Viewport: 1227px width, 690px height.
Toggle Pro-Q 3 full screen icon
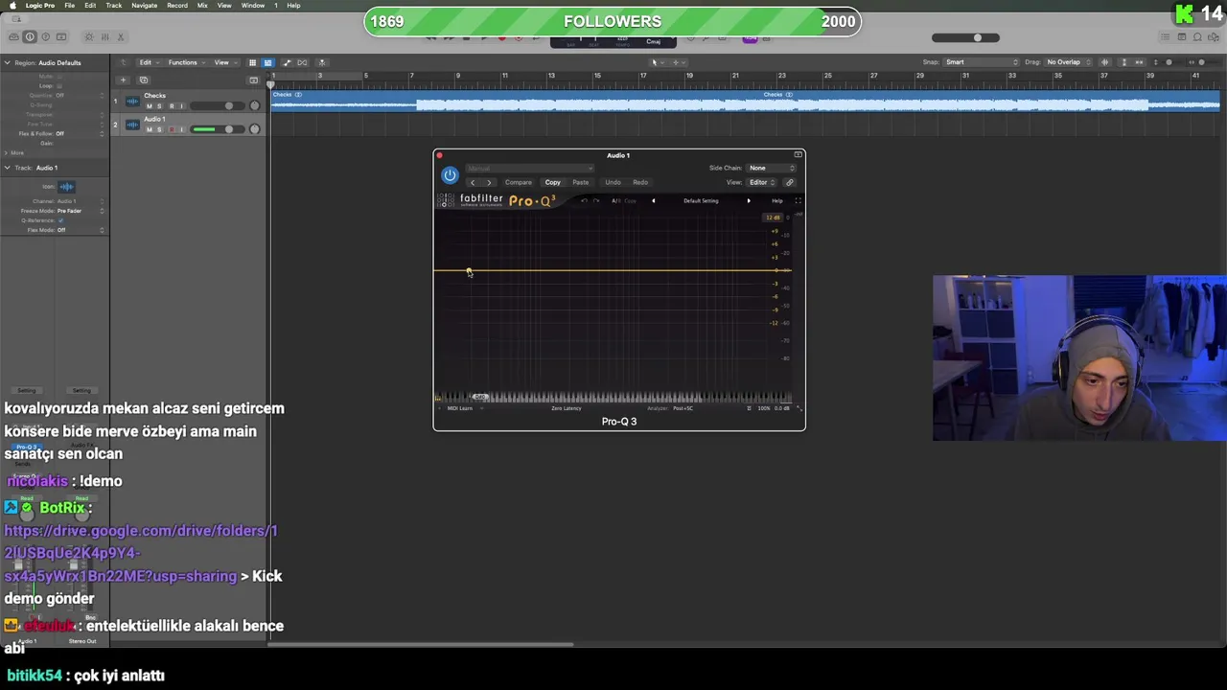tap(798, 201)
